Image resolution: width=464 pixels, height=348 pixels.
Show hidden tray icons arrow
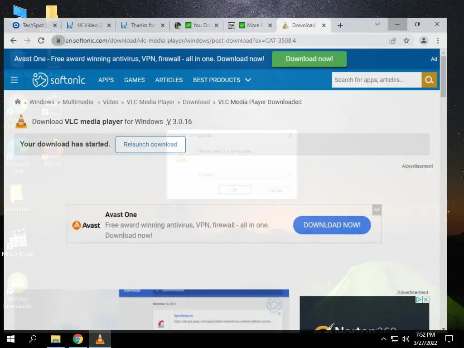[383, 339]
